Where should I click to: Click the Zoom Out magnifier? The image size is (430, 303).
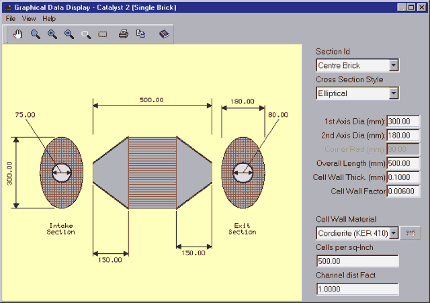click(69, 34)
